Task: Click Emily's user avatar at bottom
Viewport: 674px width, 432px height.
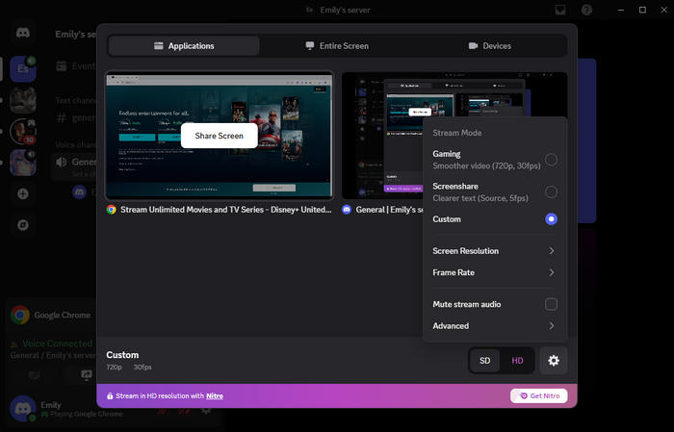Action: 23,408
